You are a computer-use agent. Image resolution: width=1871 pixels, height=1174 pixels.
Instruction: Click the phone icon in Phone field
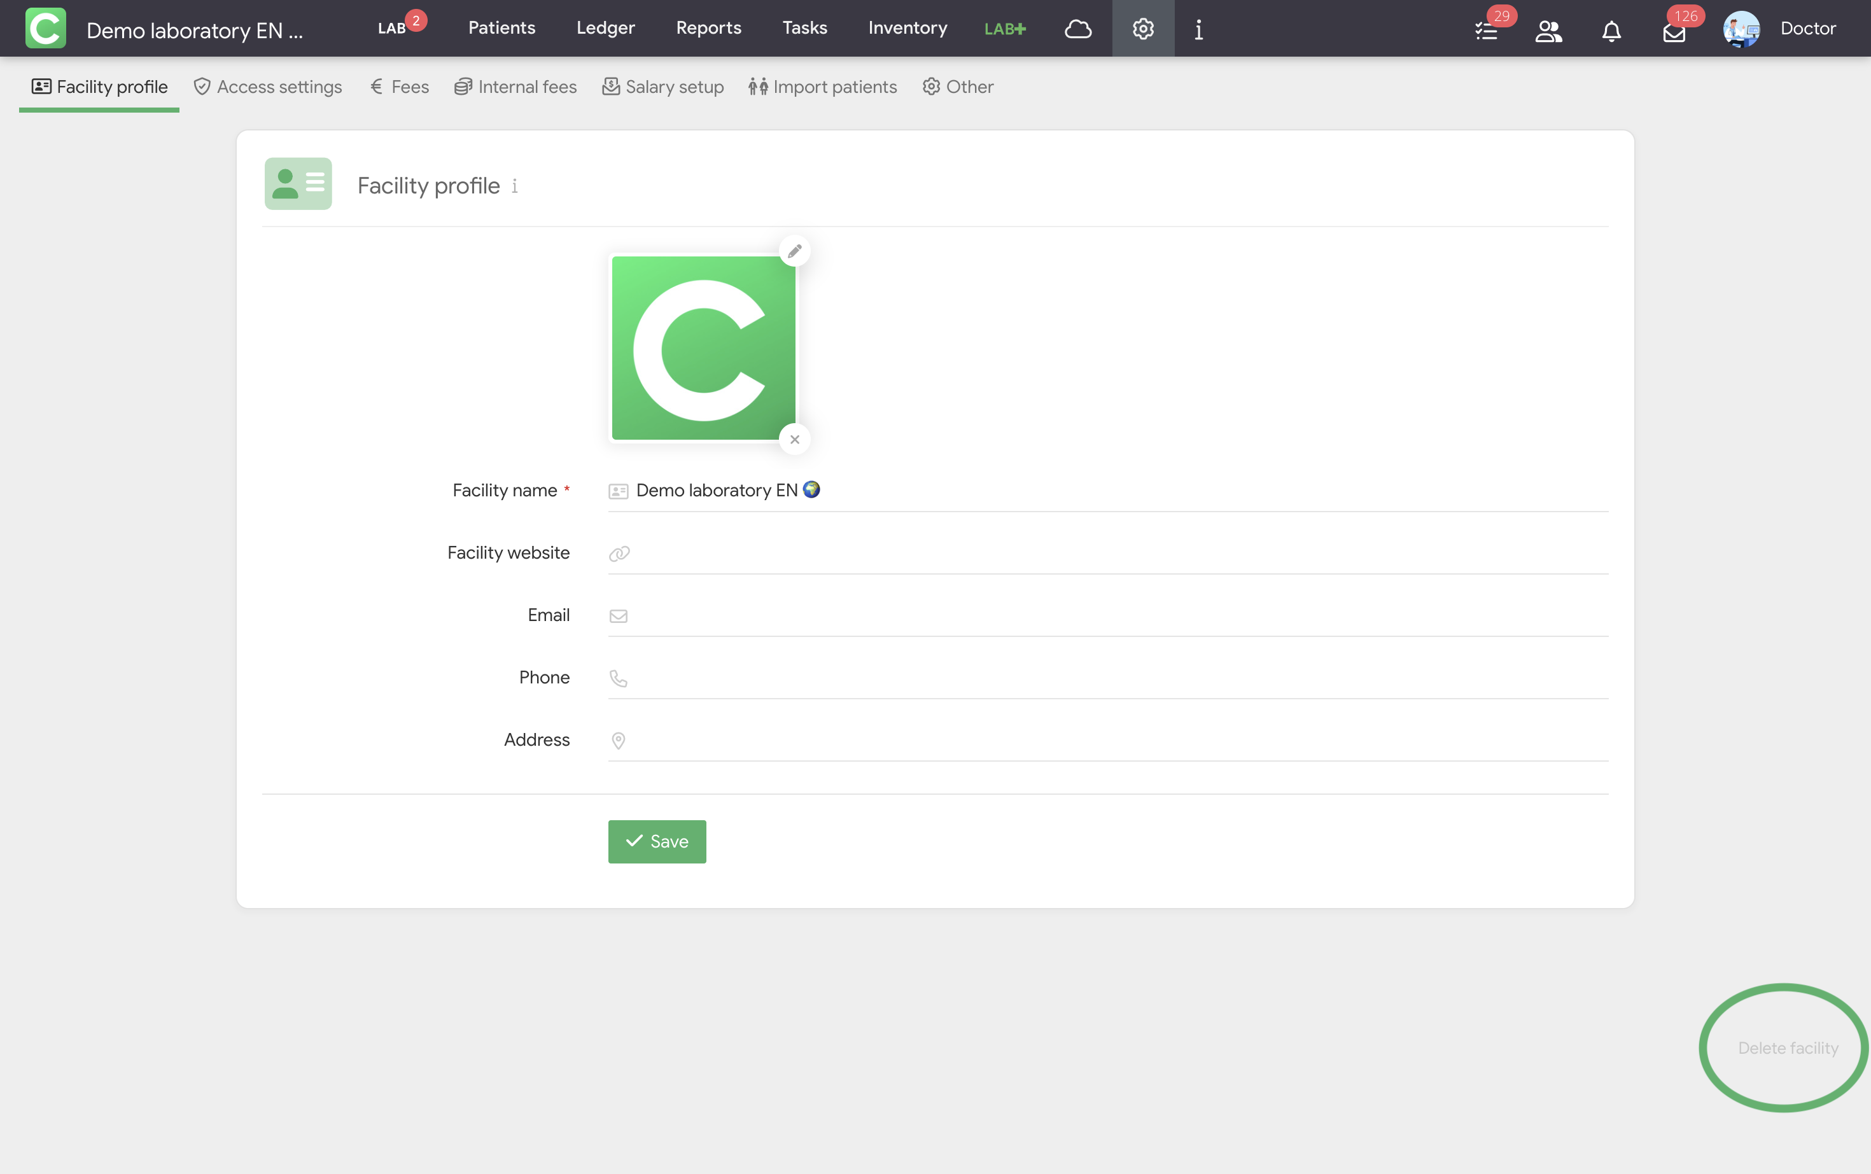point(619,678)
